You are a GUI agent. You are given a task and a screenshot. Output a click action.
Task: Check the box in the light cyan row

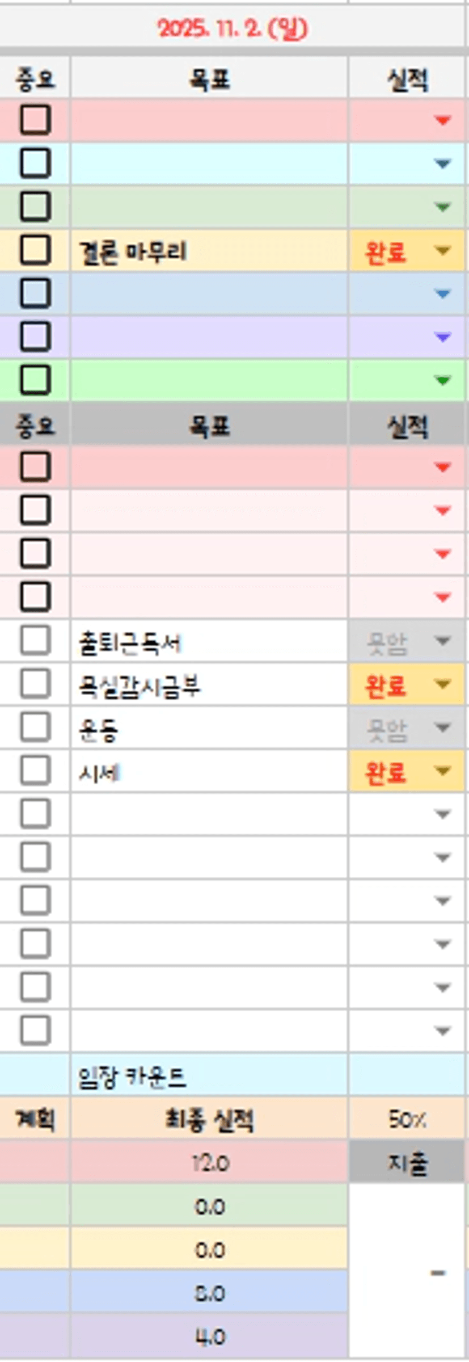(35, 163)
